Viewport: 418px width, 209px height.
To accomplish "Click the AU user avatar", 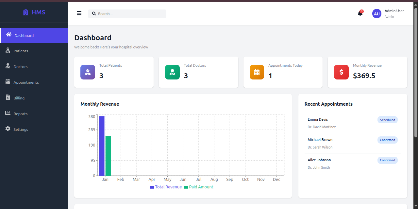I will (x=377, y=14).
